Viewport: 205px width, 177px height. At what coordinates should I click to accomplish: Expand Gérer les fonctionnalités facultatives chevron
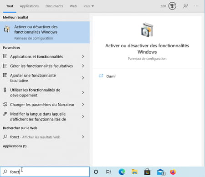[83, 66]
